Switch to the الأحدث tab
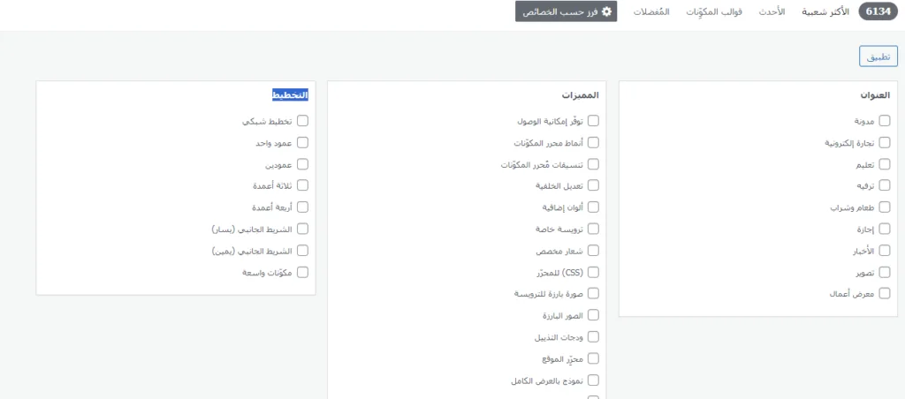The image size is (905, 399). pyautogui.click(x=771, y=11)
